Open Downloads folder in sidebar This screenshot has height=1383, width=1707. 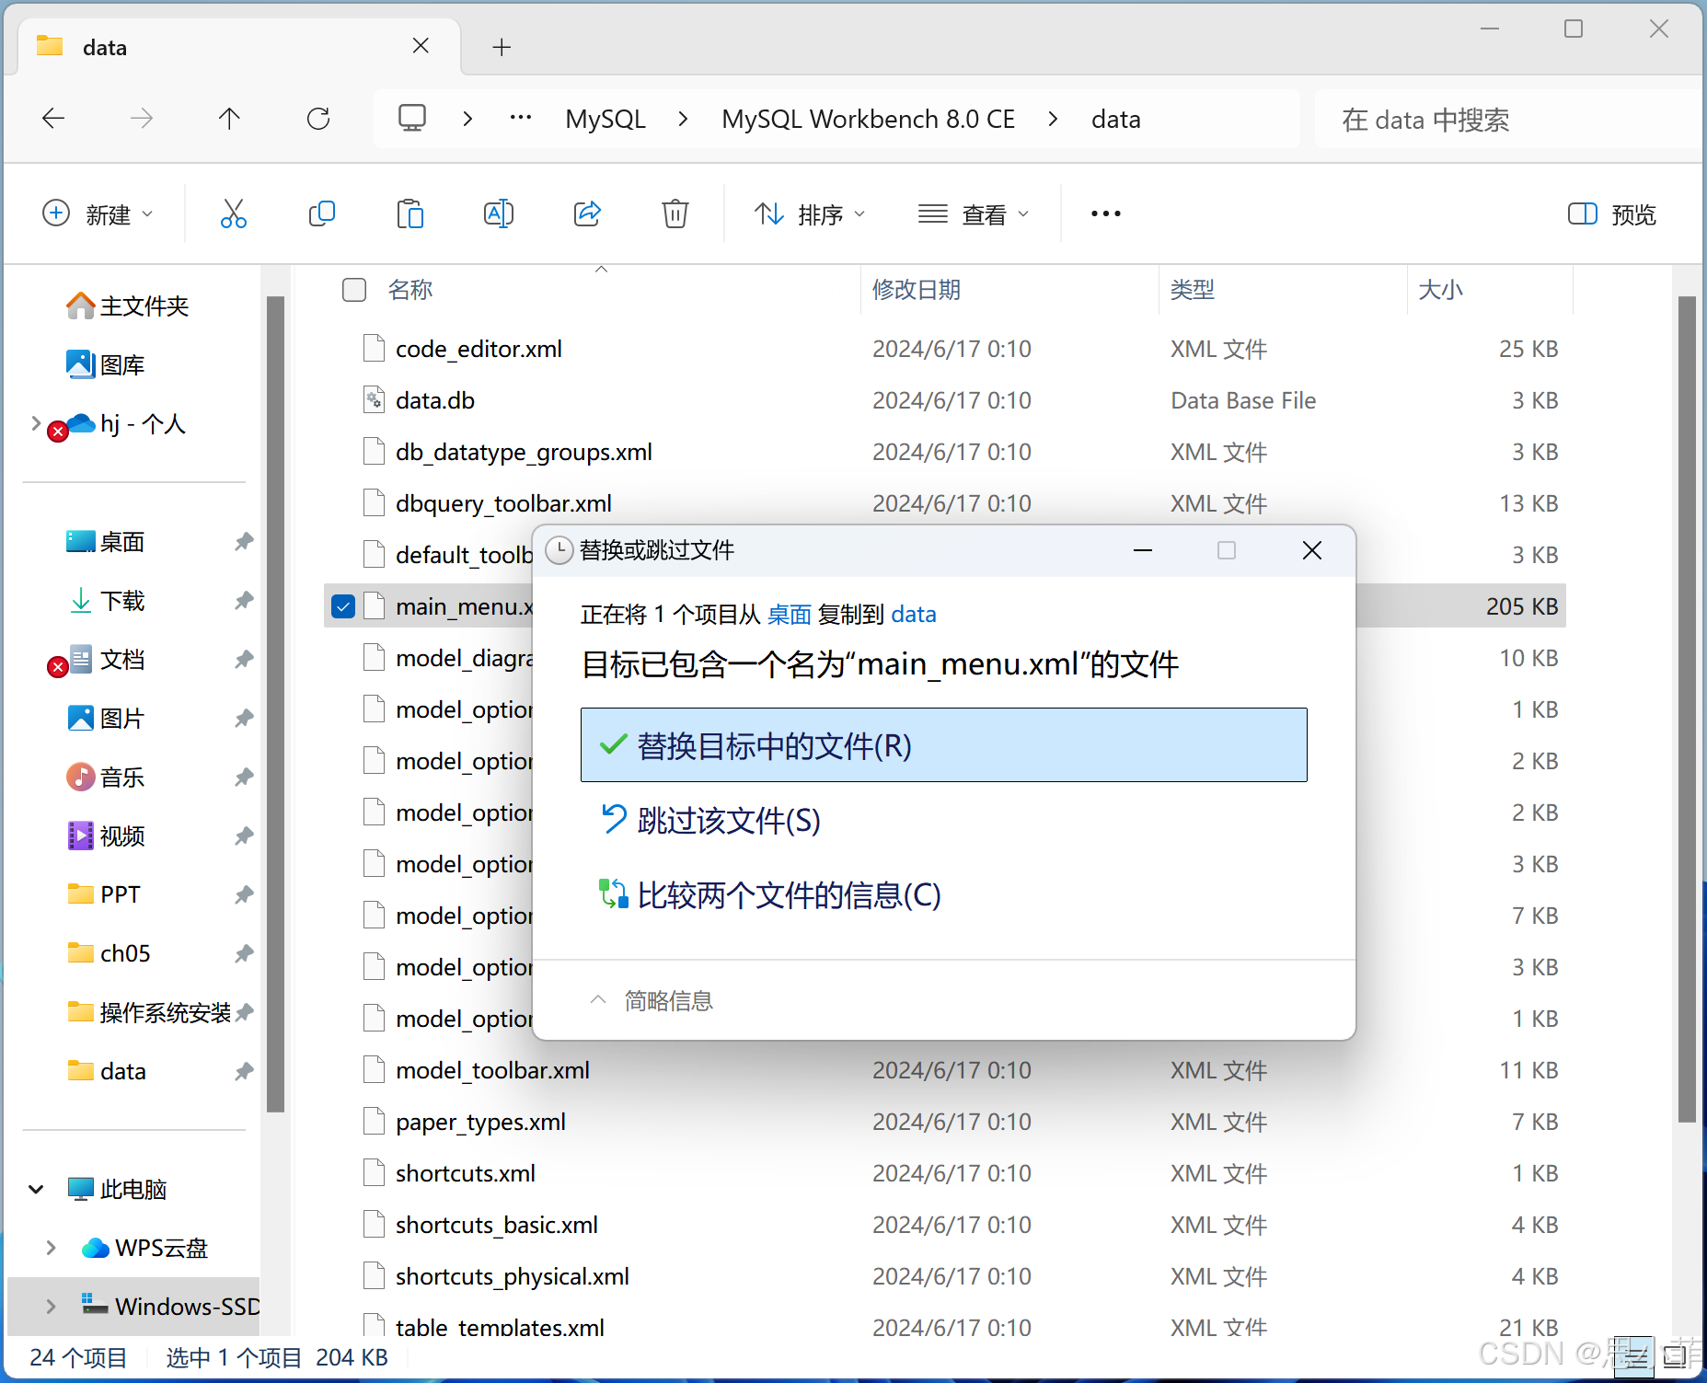click(106, 601)
